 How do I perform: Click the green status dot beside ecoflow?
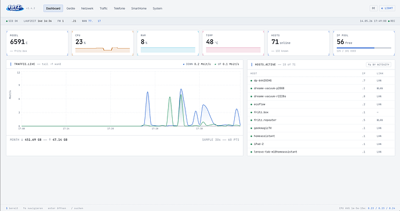(251, 104)
